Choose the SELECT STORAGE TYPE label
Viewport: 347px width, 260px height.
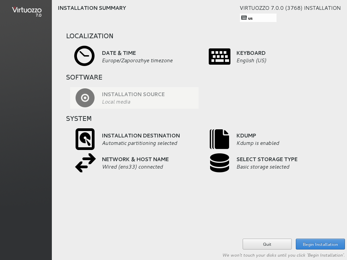pos(267,159)
